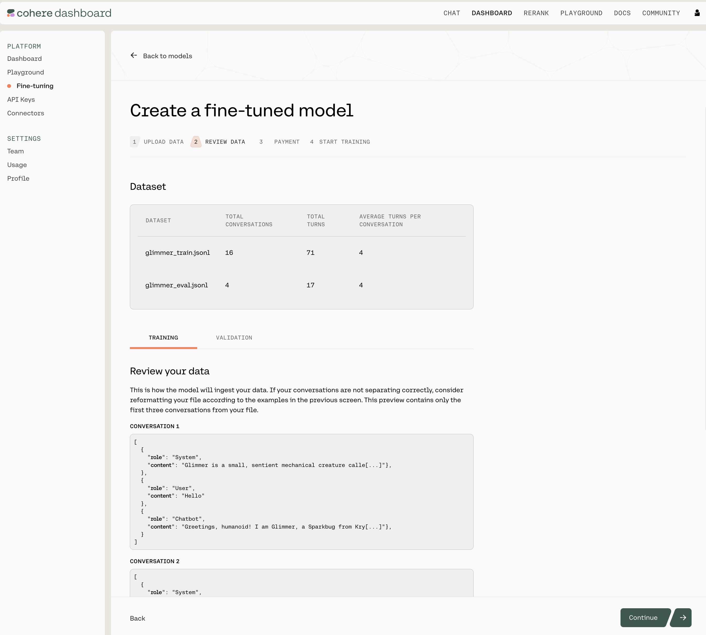Switch to the Validation tab

point(234,337)
